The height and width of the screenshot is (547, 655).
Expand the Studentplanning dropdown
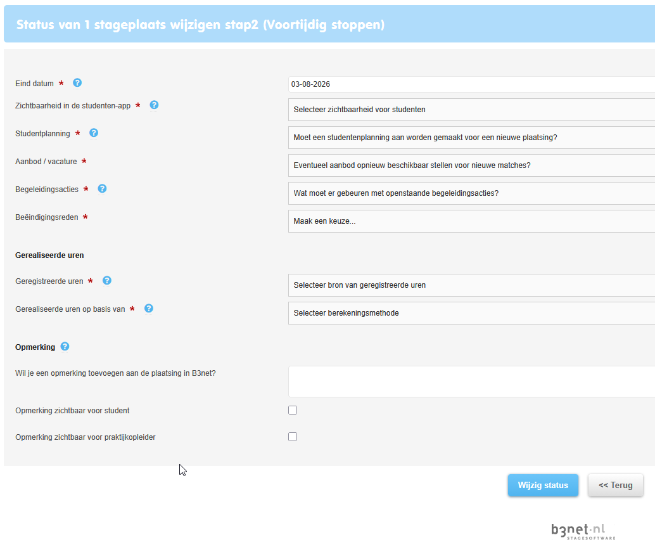click(472, 138)
